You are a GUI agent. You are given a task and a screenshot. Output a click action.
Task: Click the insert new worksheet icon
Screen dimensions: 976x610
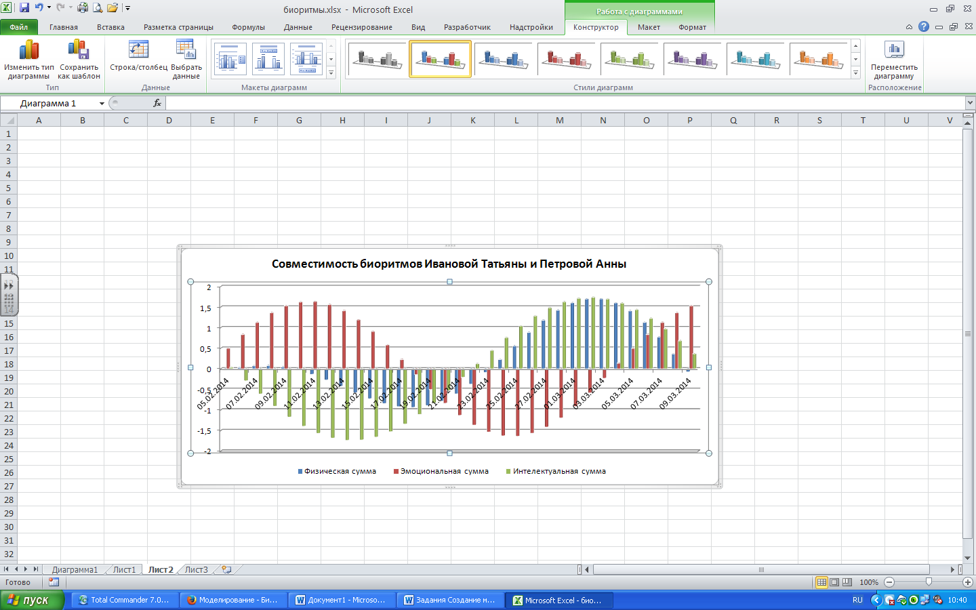tap(226, 569)
